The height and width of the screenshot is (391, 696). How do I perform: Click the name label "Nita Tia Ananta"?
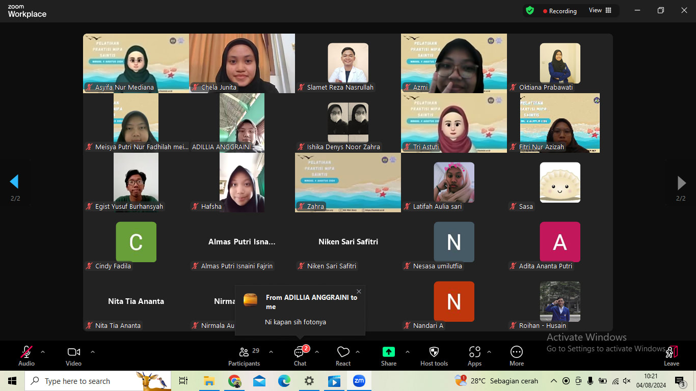(x=118, y=326)
